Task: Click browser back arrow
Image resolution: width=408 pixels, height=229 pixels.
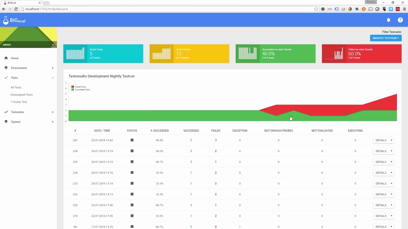Action: [4, 9]
